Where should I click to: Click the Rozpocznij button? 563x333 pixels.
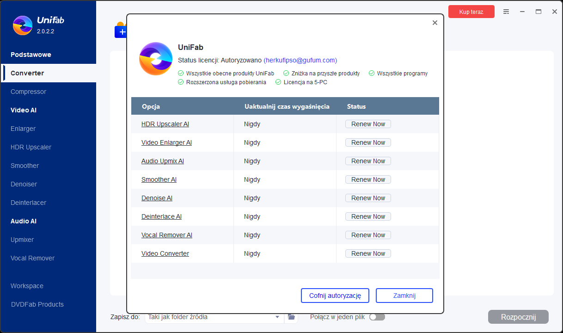click(x=518, y=317)
